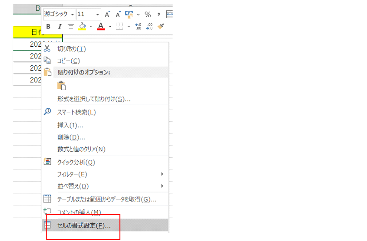This screenshot has height=241, width=367.
Task: Click 形式を選択して貼り付け menu entry
Action: pos(94,99)
